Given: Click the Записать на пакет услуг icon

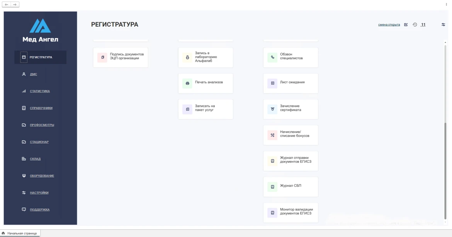Looking at the screenshot, I should 187,109.
